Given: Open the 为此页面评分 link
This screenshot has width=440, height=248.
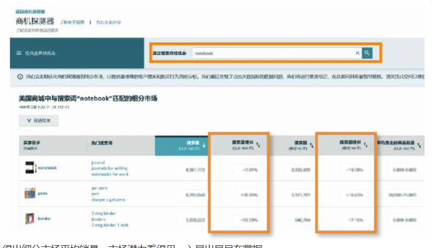Looking at the screenshot, I should coord(109,22).
